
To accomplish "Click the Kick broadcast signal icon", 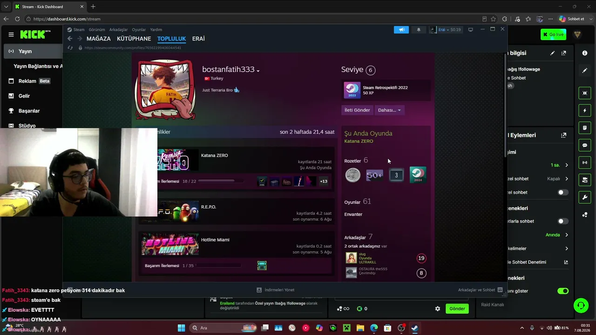I will (585, 162).
